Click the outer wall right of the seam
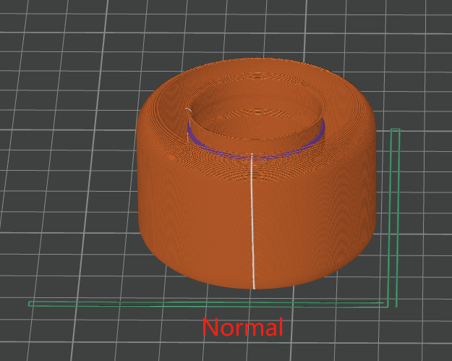Screen dimensions: 452x361 [x=318, y=217]
